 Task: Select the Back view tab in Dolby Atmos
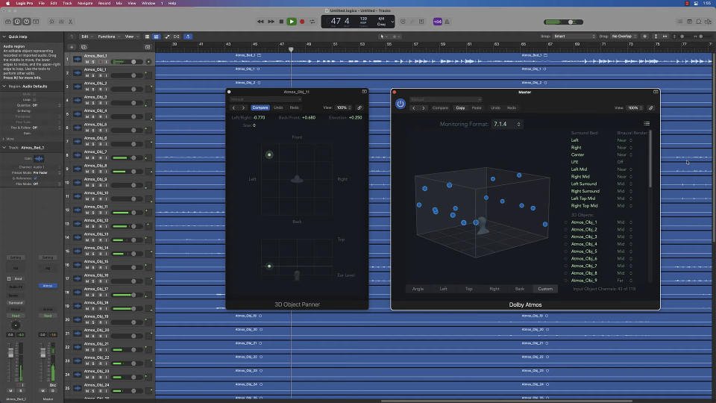tap(520, 289)
